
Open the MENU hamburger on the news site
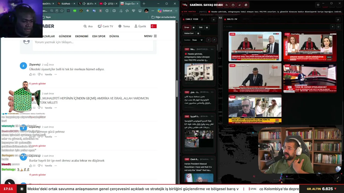tap(150, 36)
